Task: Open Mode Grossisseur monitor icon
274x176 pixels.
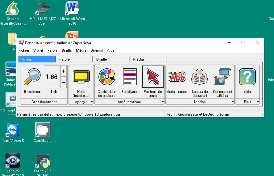Action: pos(81,77)
